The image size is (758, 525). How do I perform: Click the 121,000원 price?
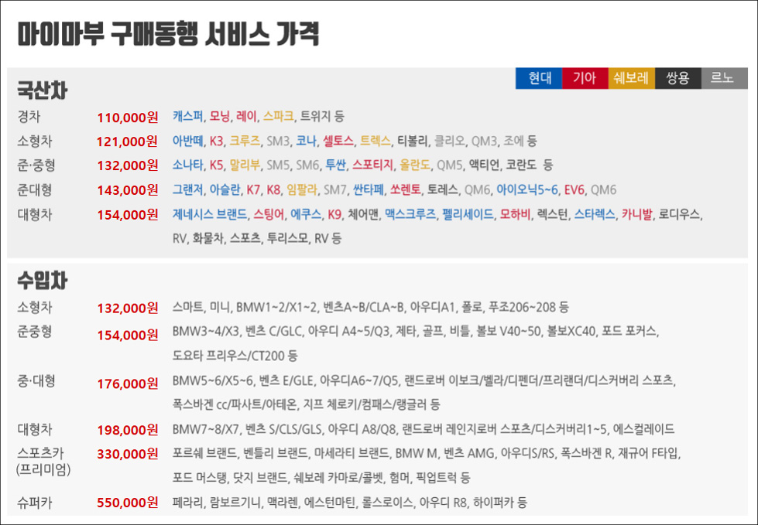coord(128,141)
